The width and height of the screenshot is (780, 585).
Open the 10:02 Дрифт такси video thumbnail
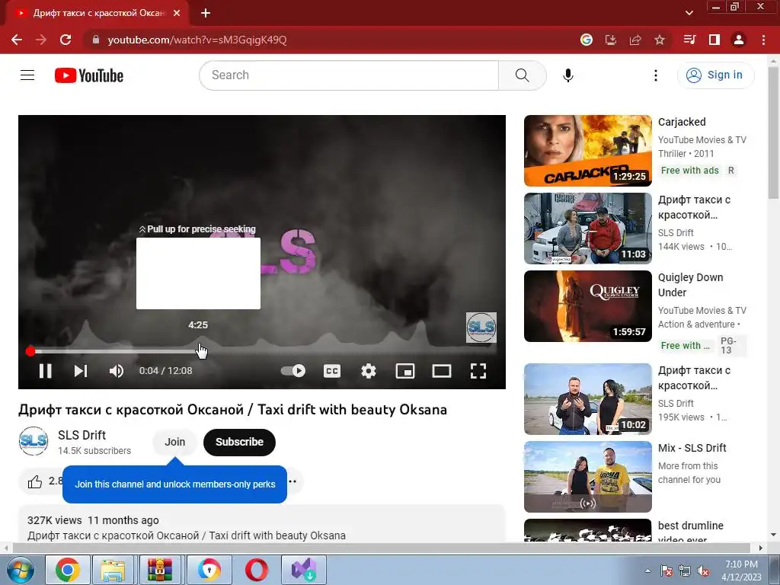coord(587,399)
